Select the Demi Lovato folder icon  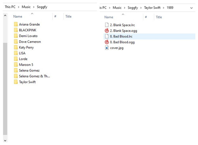(x=16, y=36)
